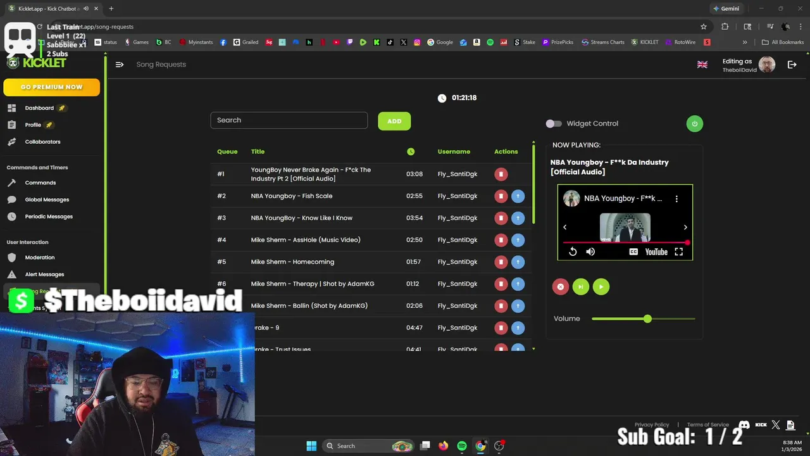Open the Terms of Service link

pyautogui.click(x=708, y=425)
